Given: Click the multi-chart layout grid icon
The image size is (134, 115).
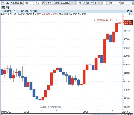Looking at the screenshot, I should tap(3, 7).
